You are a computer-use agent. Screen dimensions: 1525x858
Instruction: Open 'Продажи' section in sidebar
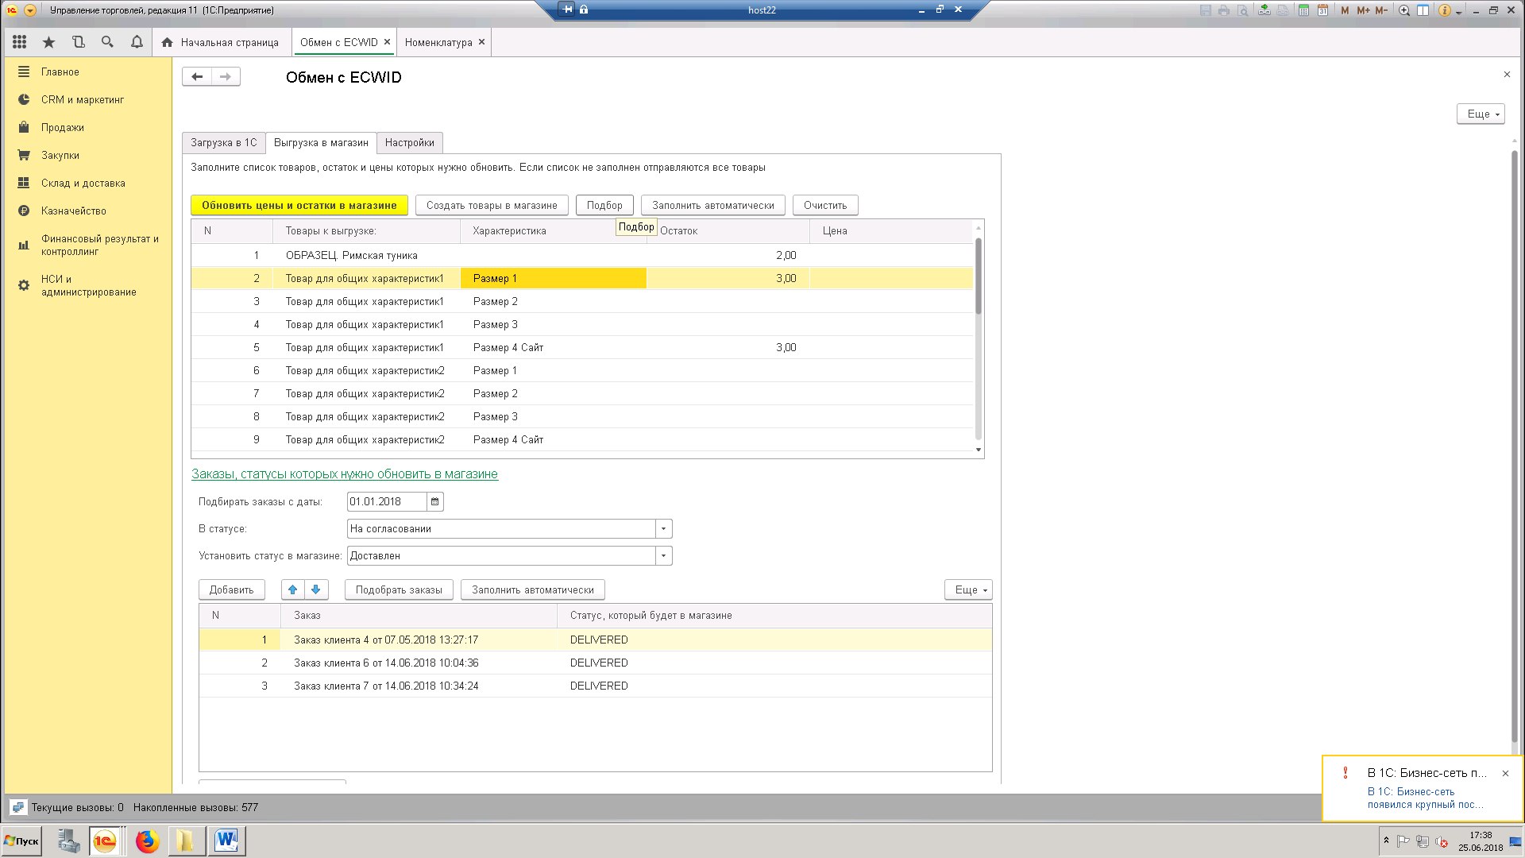[62, 128]
